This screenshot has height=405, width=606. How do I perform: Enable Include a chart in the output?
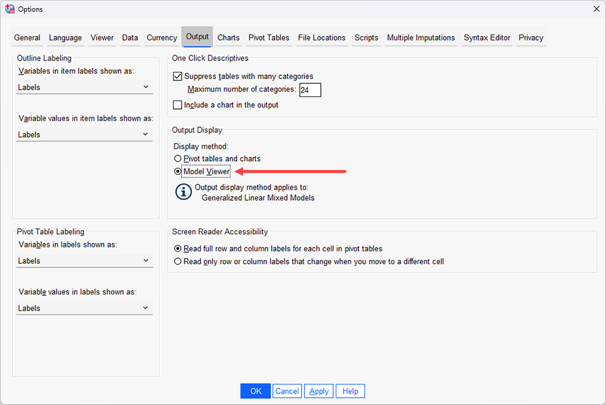178,104
